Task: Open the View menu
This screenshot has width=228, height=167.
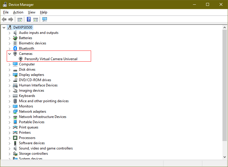Action: pos(32,12)
